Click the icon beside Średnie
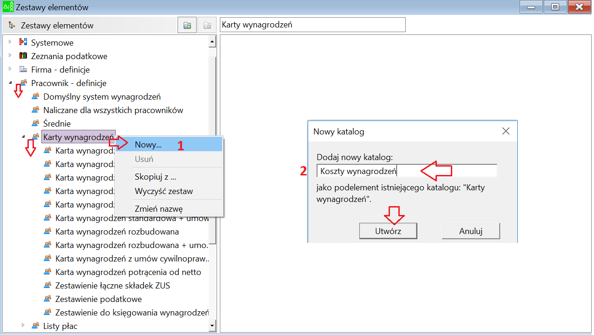594x335 pixels. click(35, 123)
